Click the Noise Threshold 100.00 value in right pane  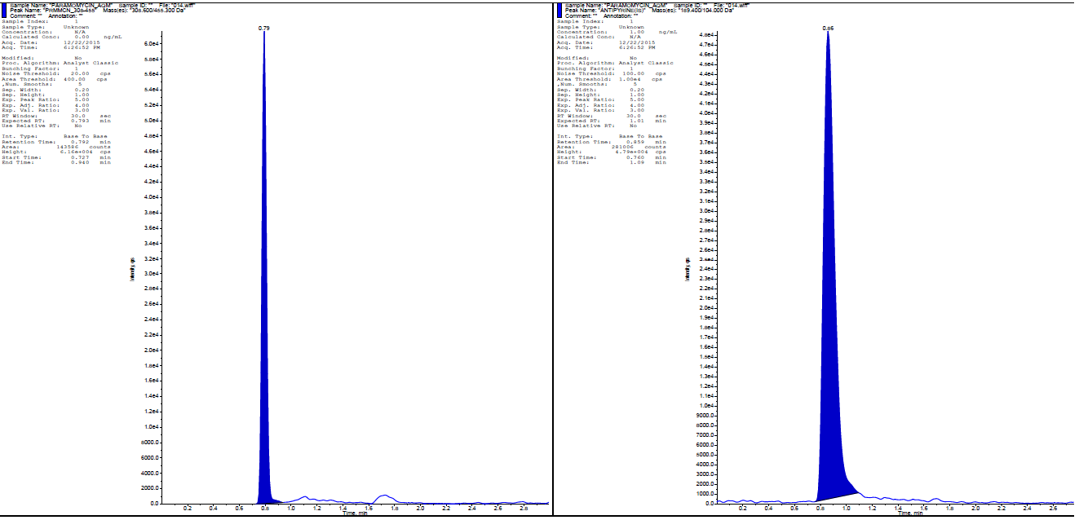[630, 73]
